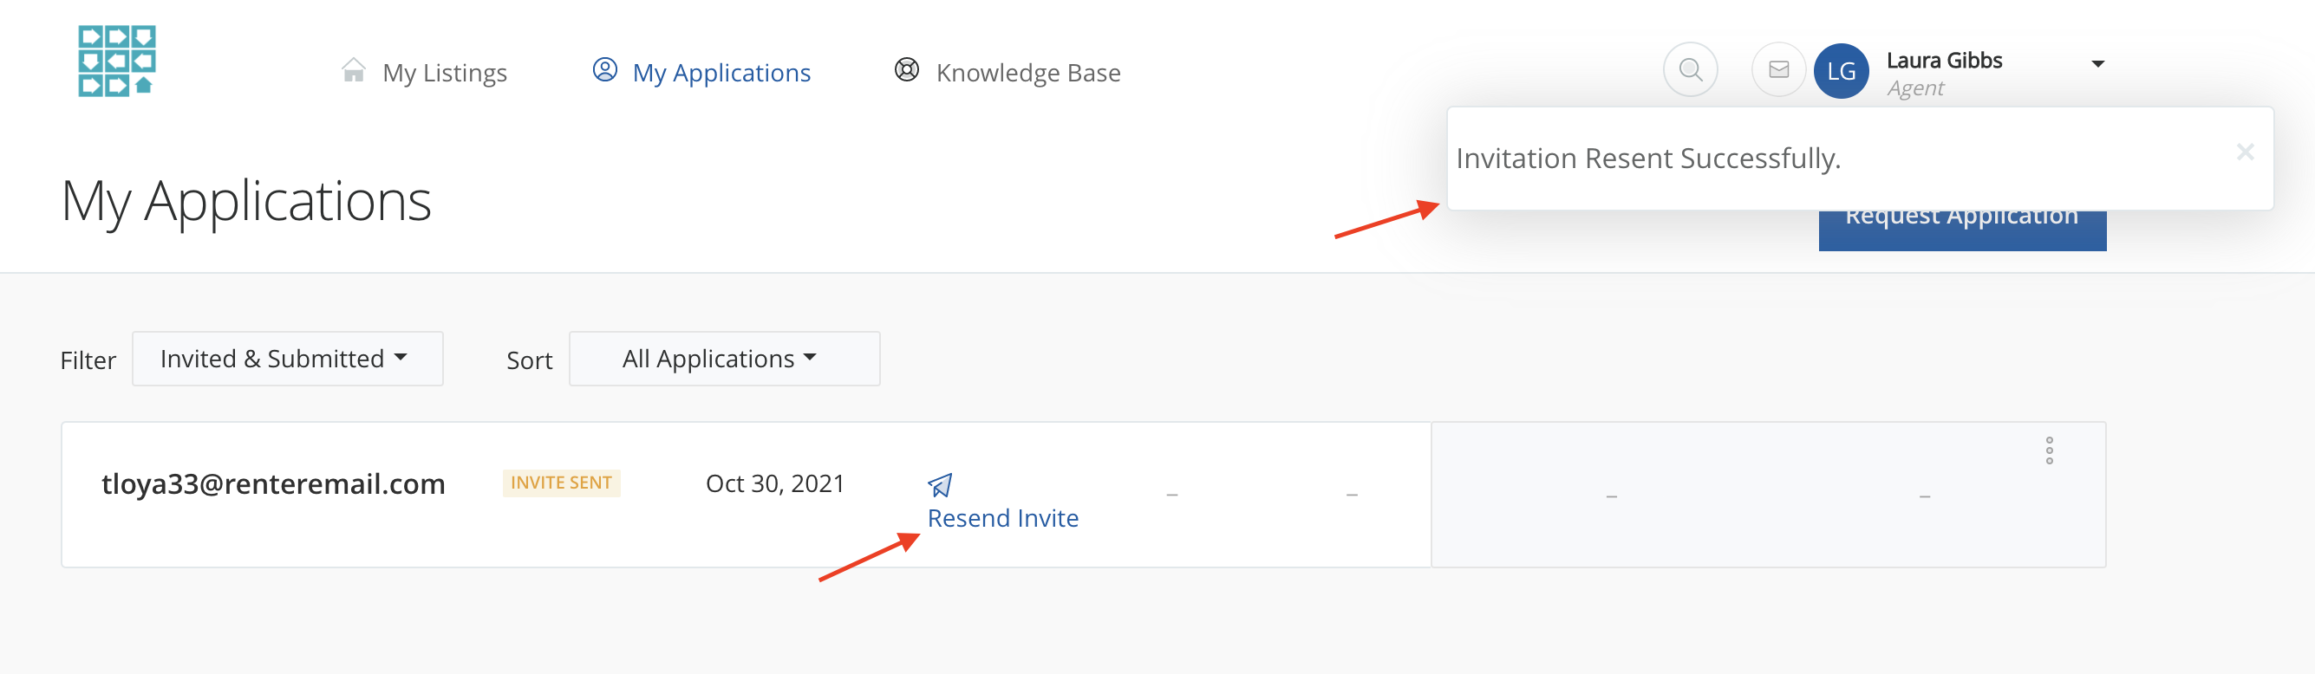Click the LG profile avatar
Viewport: 2315px width, 674px height.
pos(1841,71)
